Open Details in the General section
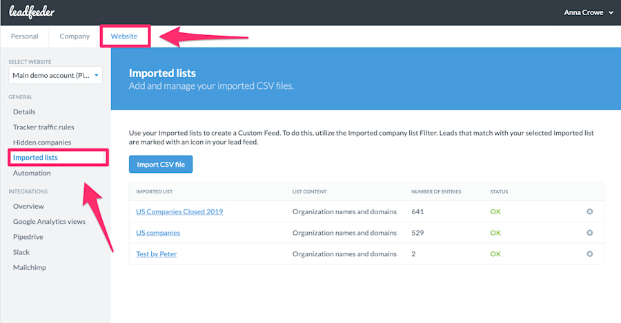Image resolution: width=621 pixels, height=323 pixels. 24,112
